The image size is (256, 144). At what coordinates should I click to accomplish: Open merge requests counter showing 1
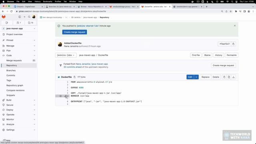(x=19, y=23)
